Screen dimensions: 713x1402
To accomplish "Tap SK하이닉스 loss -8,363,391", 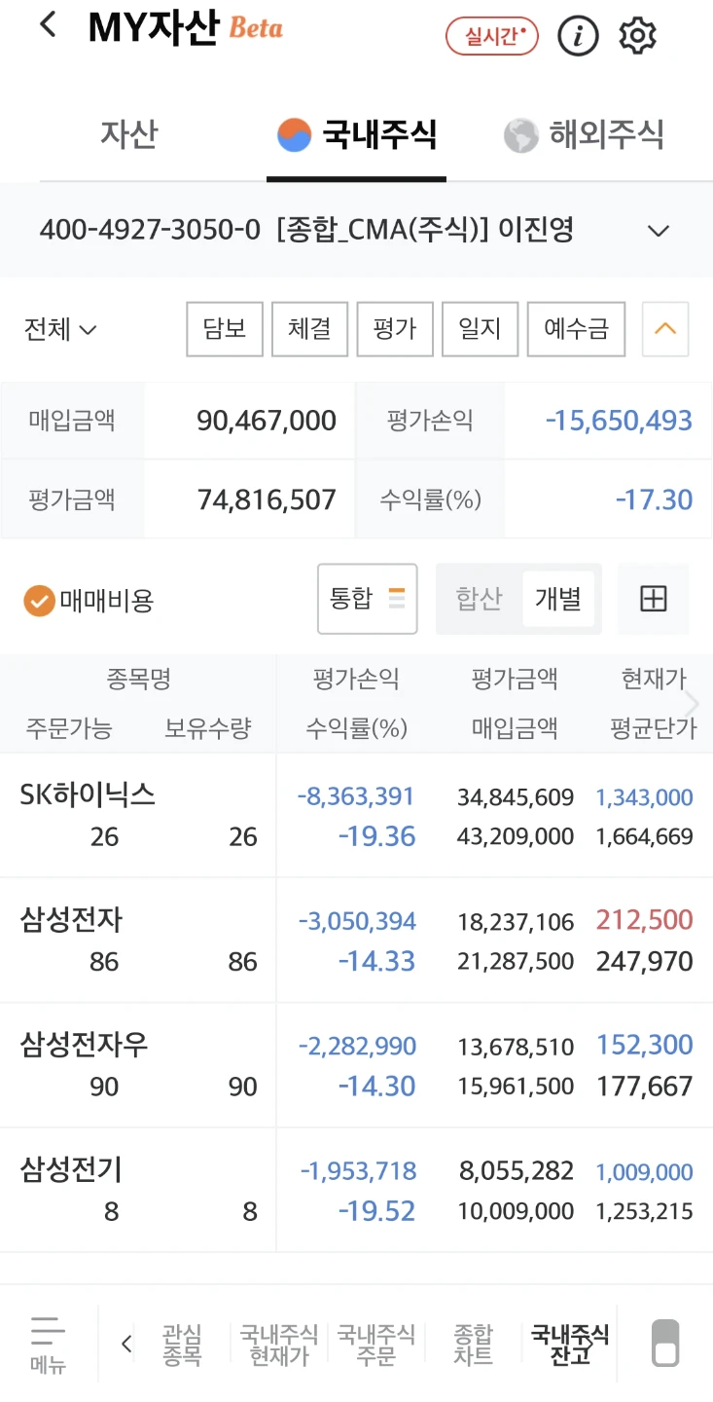I will tap(356, 796).
